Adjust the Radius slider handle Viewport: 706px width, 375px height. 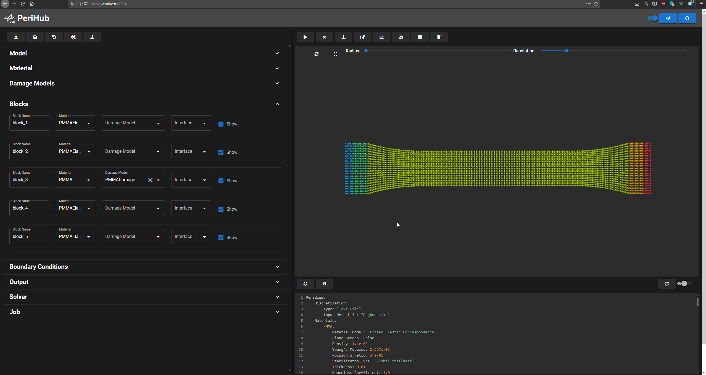point(366,51)
